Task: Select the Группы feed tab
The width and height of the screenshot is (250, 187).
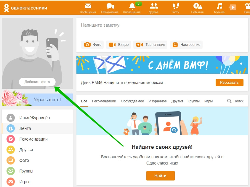Action: (193, 101)
